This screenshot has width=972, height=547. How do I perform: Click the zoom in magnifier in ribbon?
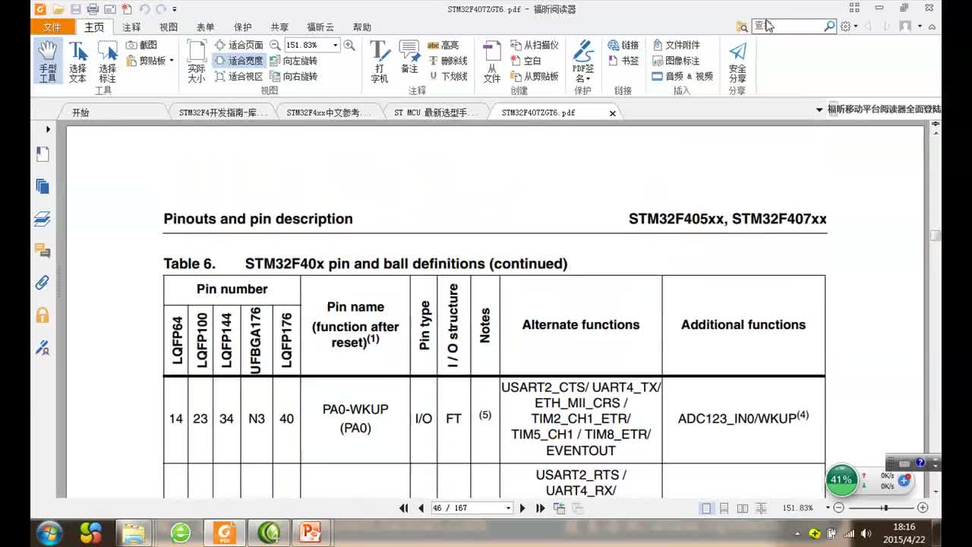pos(349,45)
